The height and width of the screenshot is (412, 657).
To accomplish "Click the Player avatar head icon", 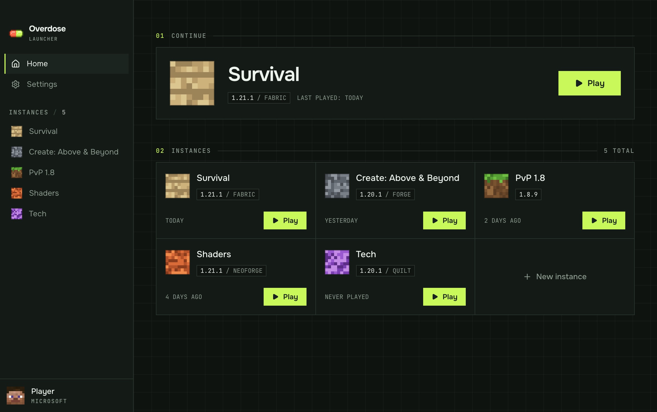I will point(16,395).
